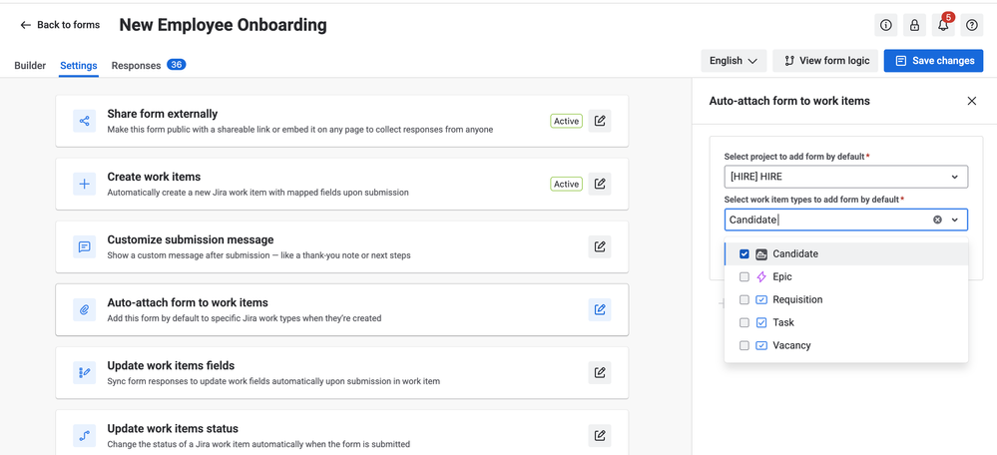997x455 pixels.
Task: Click 'Customize submission message' heading
Action: [190, 239]
